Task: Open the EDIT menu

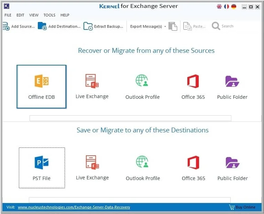Action: (x=20, y=15)
